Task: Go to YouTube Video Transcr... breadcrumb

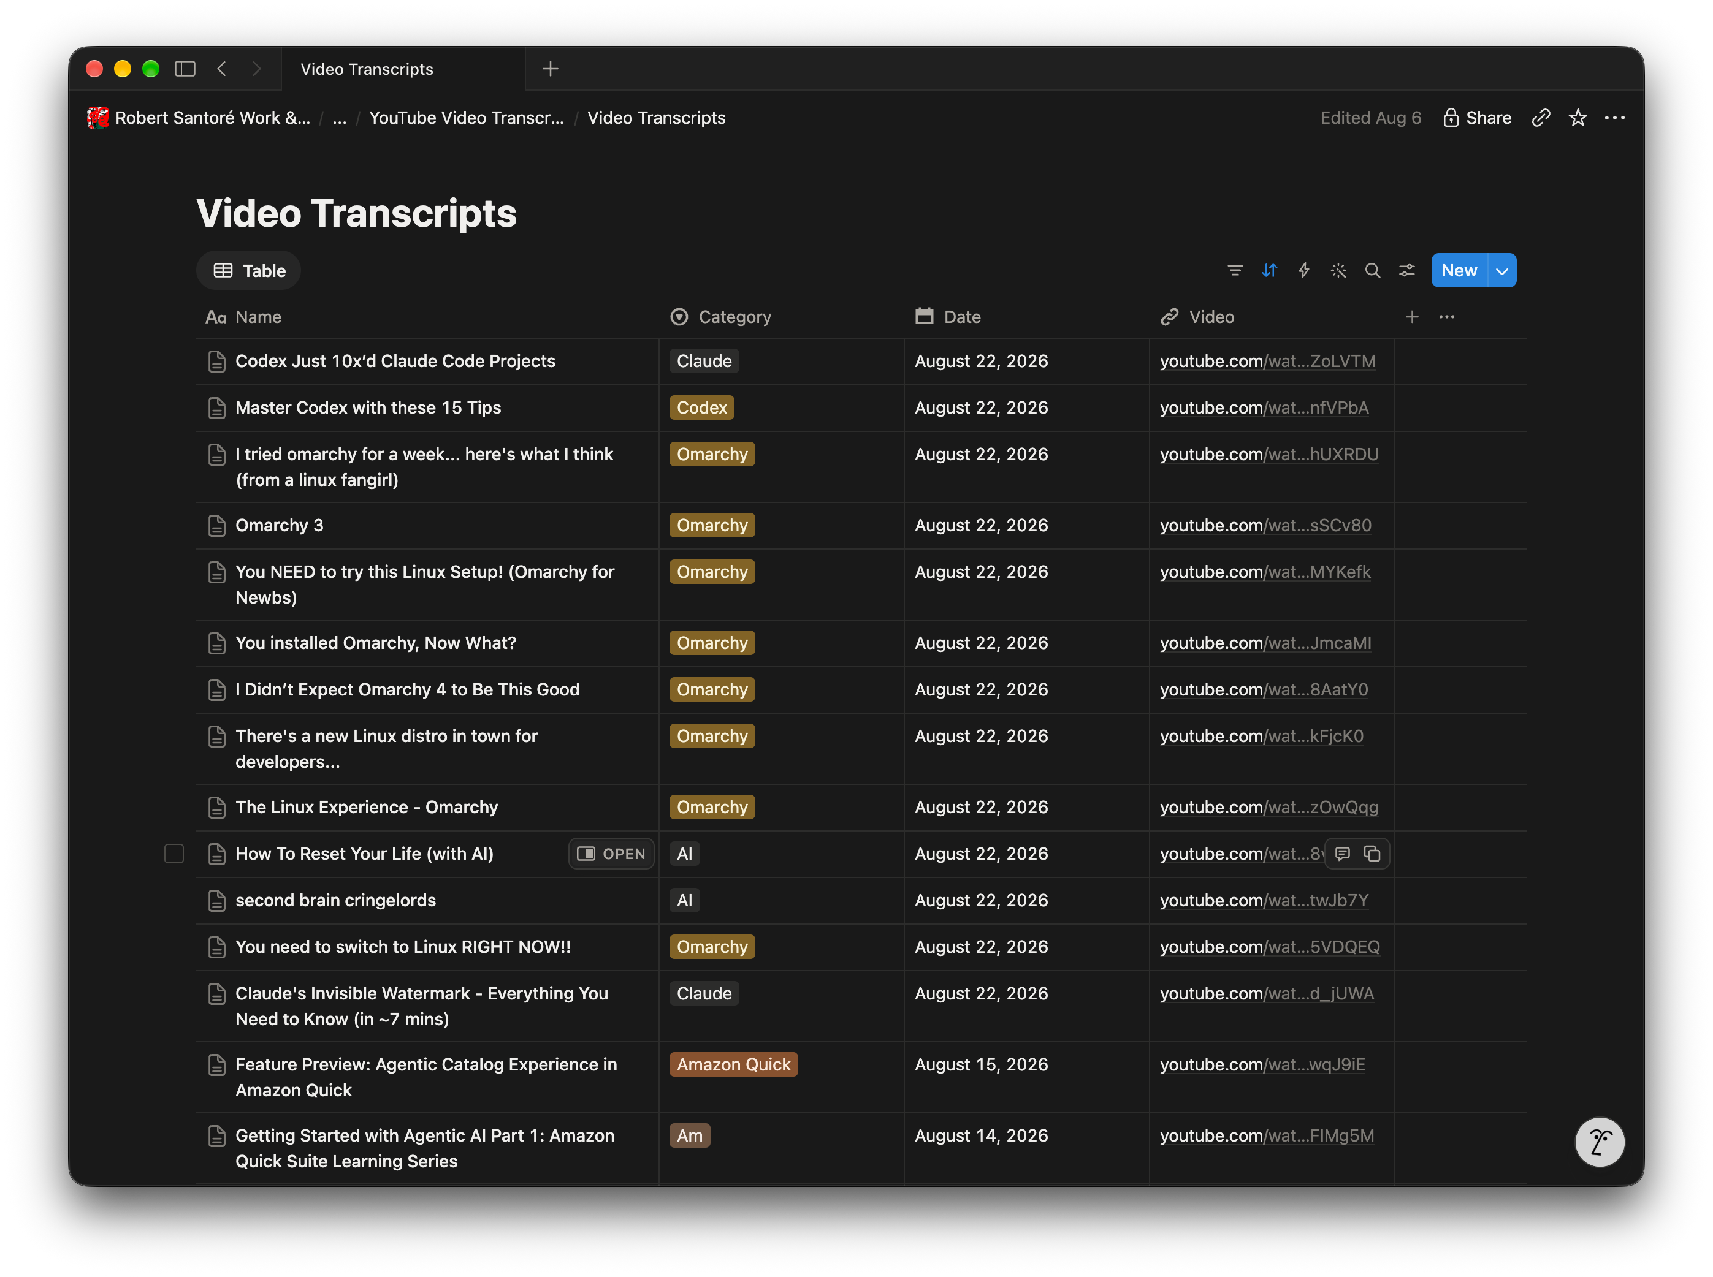Action: tap(467, 118)
